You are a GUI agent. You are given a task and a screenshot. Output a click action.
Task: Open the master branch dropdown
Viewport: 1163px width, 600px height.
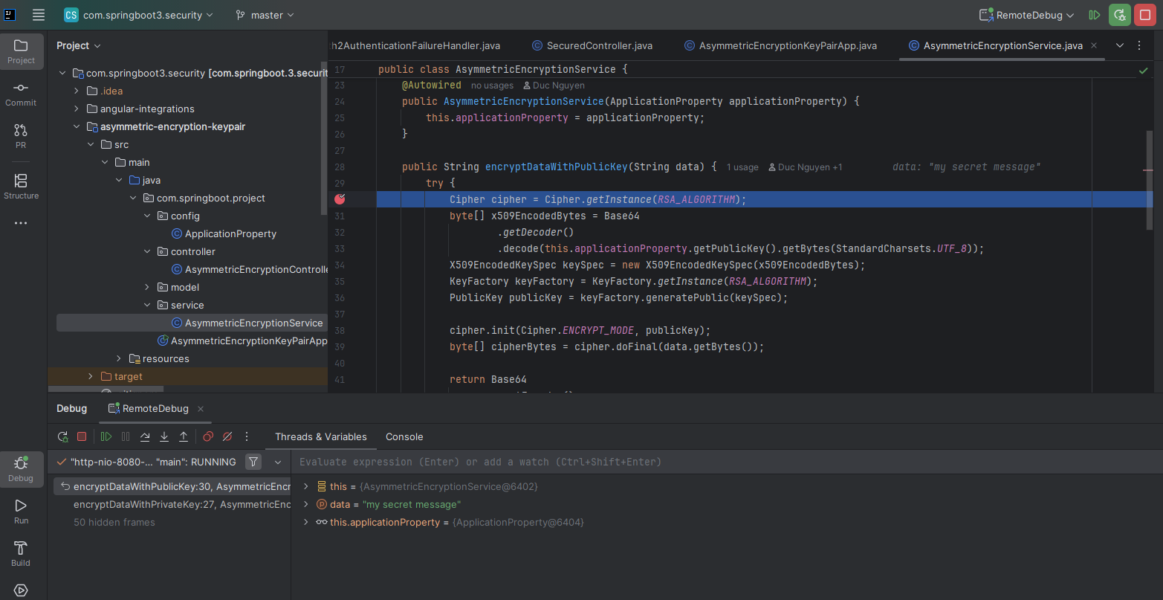tap(265, 15)
